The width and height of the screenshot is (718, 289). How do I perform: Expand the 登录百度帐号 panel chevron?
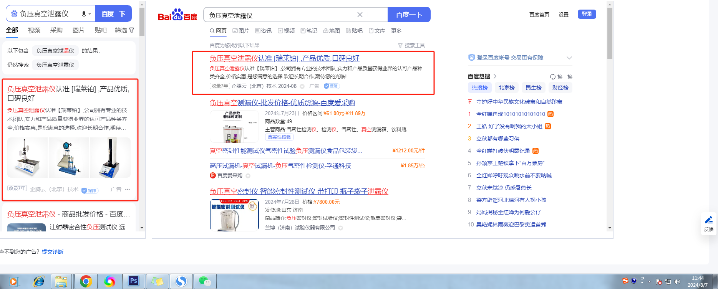coord(569,58)
